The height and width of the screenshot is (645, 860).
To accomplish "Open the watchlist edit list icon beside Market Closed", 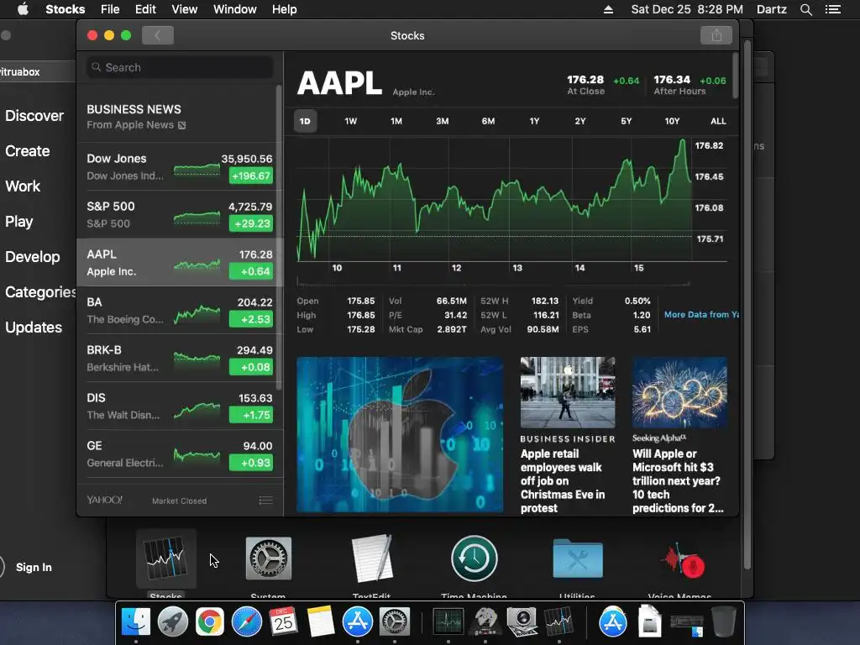I will 266,501.
